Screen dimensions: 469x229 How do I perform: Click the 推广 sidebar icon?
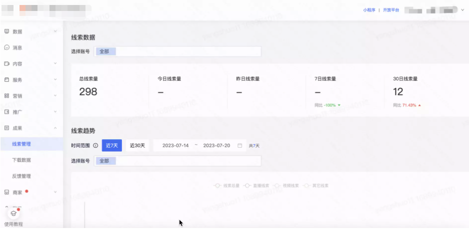(7, 112)
